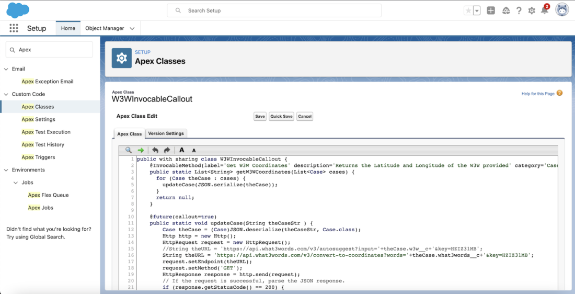The width and height of the screenshot is (575, 294).
Task: Open the user profile avatar
Action: (x=562, y=10)
